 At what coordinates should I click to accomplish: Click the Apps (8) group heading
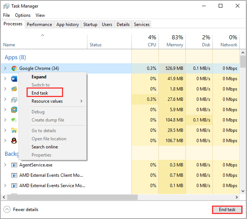coord(15,57)
